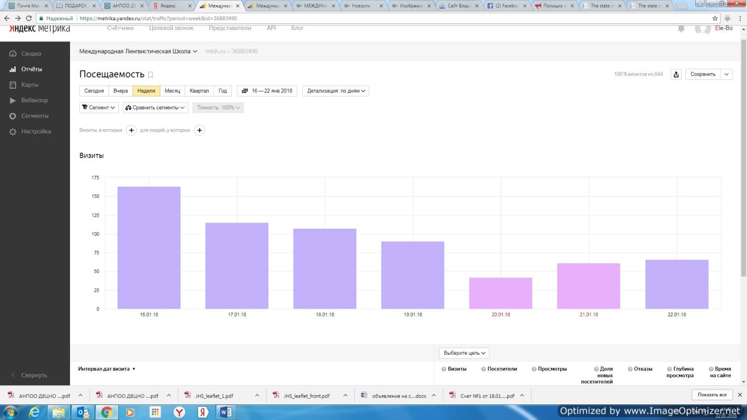Open Yandex Browser from the taskbar
This screenshot has height=420, width=747.
[x=179, y=412]
